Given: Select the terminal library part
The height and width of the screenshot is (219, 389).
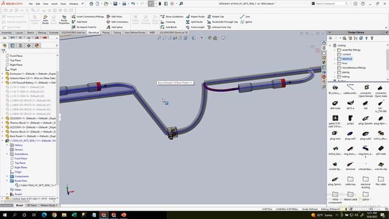Looking at the screenshot, I should coord(350,166).
